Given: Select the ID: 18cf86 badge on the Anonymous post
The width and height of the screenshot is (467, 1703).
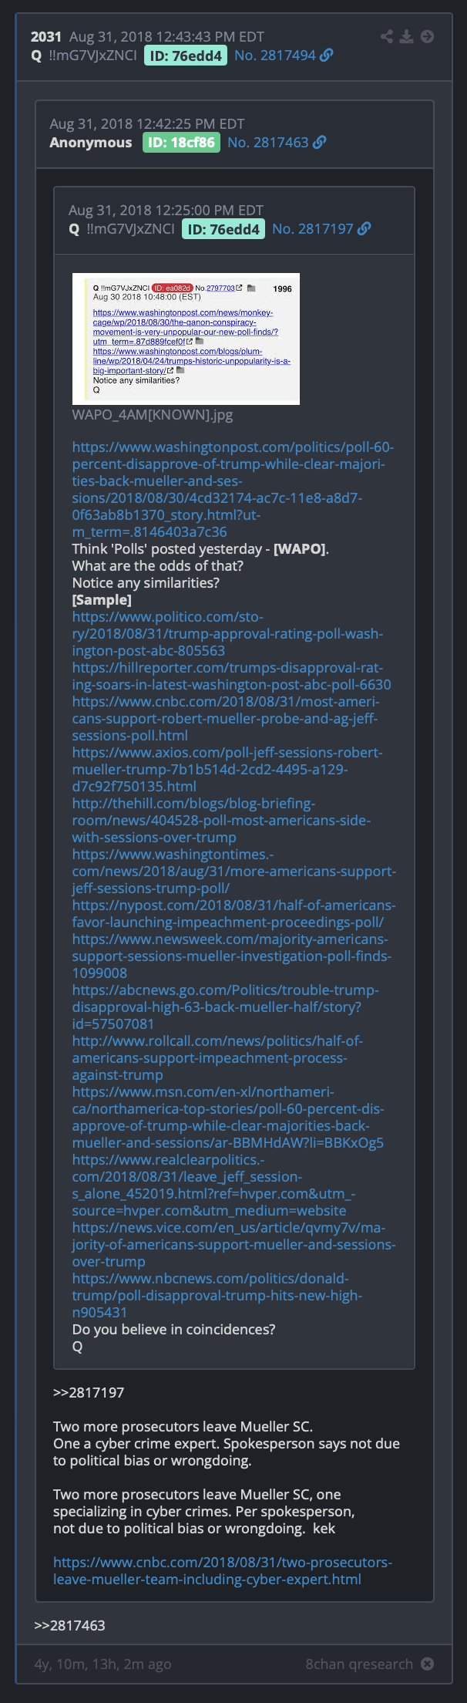Looking at the screenshot, I should click(181, 143).
